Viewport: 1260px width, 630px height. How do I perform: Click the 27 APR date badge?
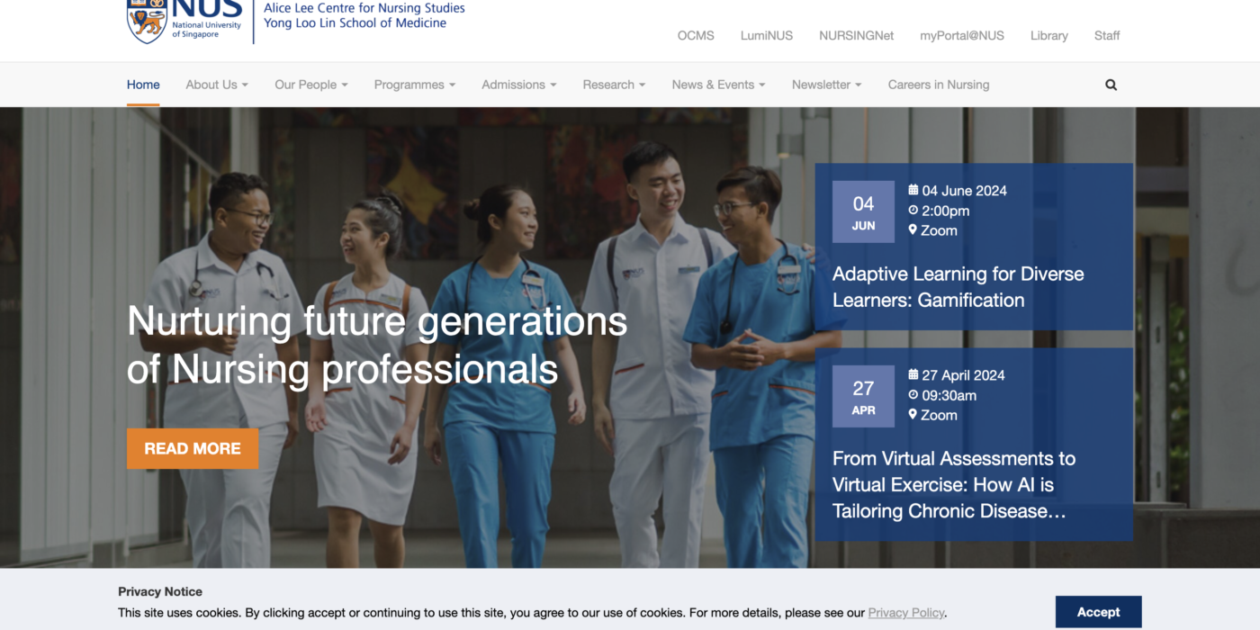click(863, 397)
